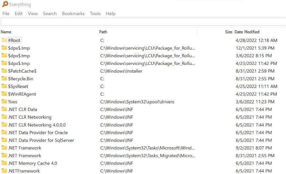286x174 pixels.
Task: Click .NET Data Provider for Oracle folder icon
Action: (x=4, y=132)
